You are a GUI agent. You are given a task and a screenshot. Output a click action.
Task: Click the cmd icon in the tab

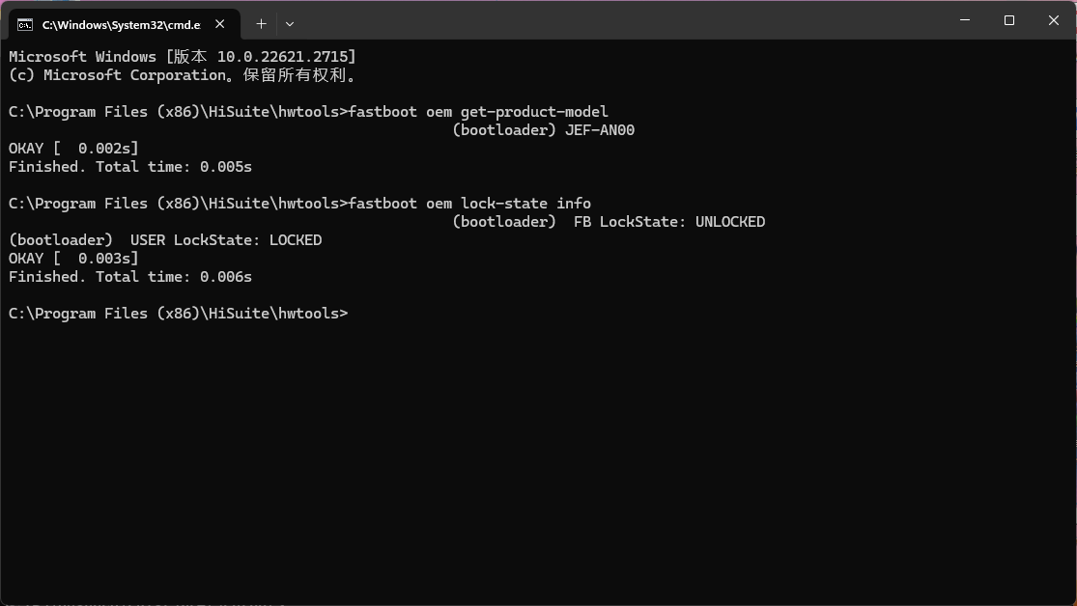click(x=25, y=24)
